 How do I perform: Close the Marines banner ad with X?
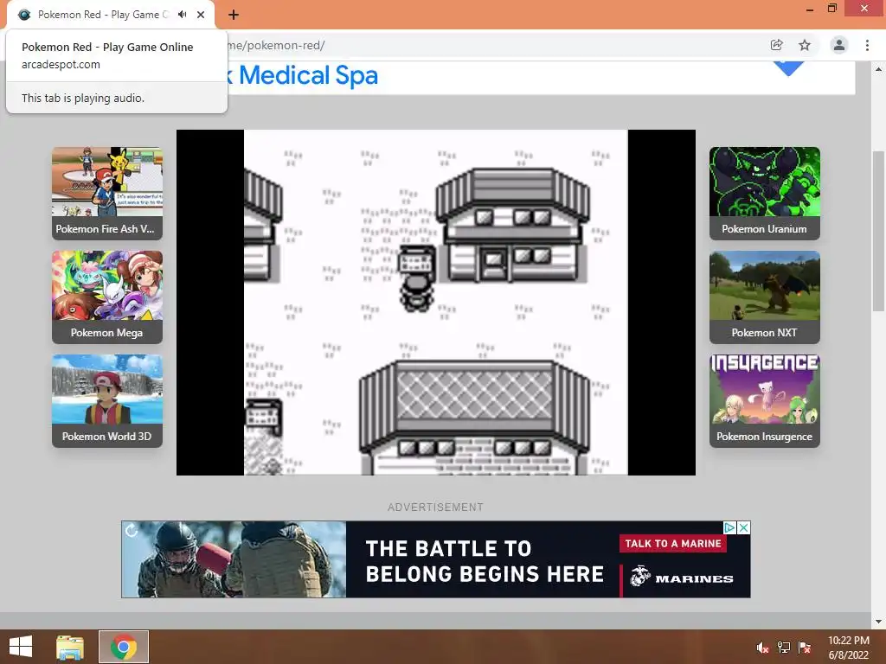(744, 527)
